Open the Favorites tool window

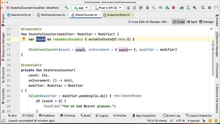(x=3, y=96)
